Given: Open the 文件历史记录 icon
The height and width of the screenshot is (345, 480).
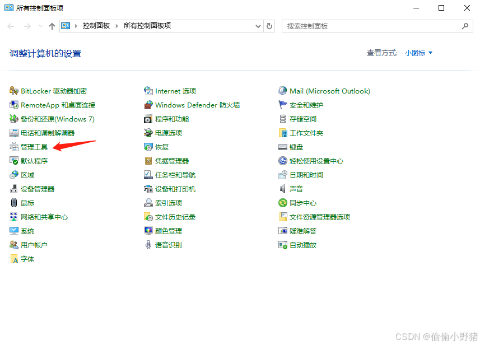Looking at the screenshot, I should point(148,217).
